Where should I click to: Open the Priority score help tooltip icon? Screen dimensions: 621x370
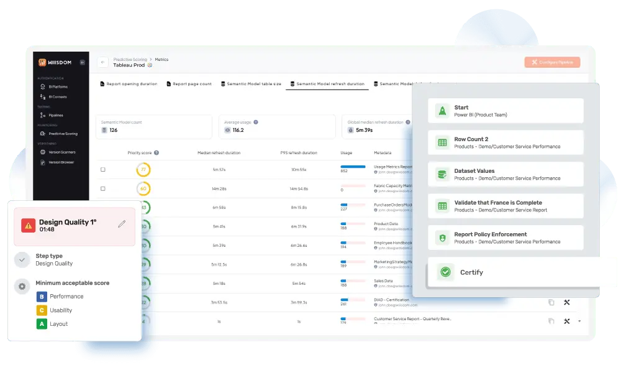pos(156,152)
